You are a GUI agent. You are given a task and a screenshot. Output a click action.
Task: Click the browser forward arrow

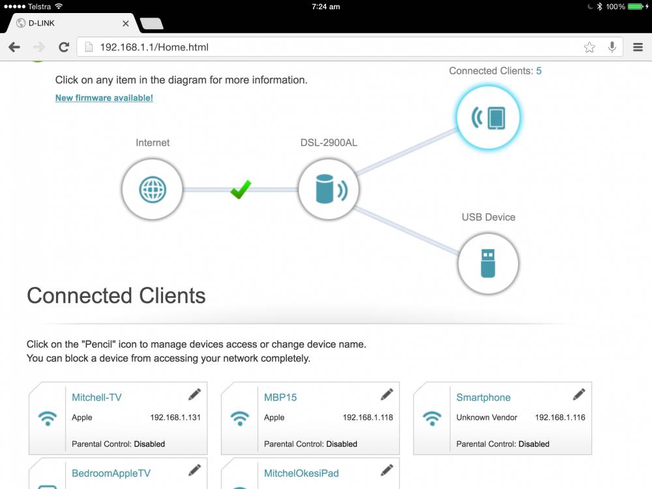tap(39, 47)
